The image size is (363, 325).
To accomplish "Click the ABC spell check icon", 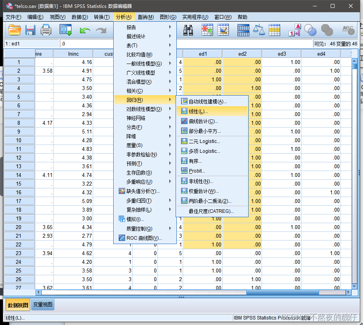I will pyautogui.click(x=348, y=30).
